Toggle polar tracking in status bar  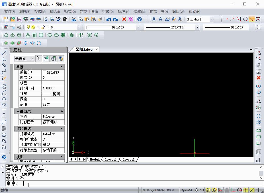(x=240, y=190)
